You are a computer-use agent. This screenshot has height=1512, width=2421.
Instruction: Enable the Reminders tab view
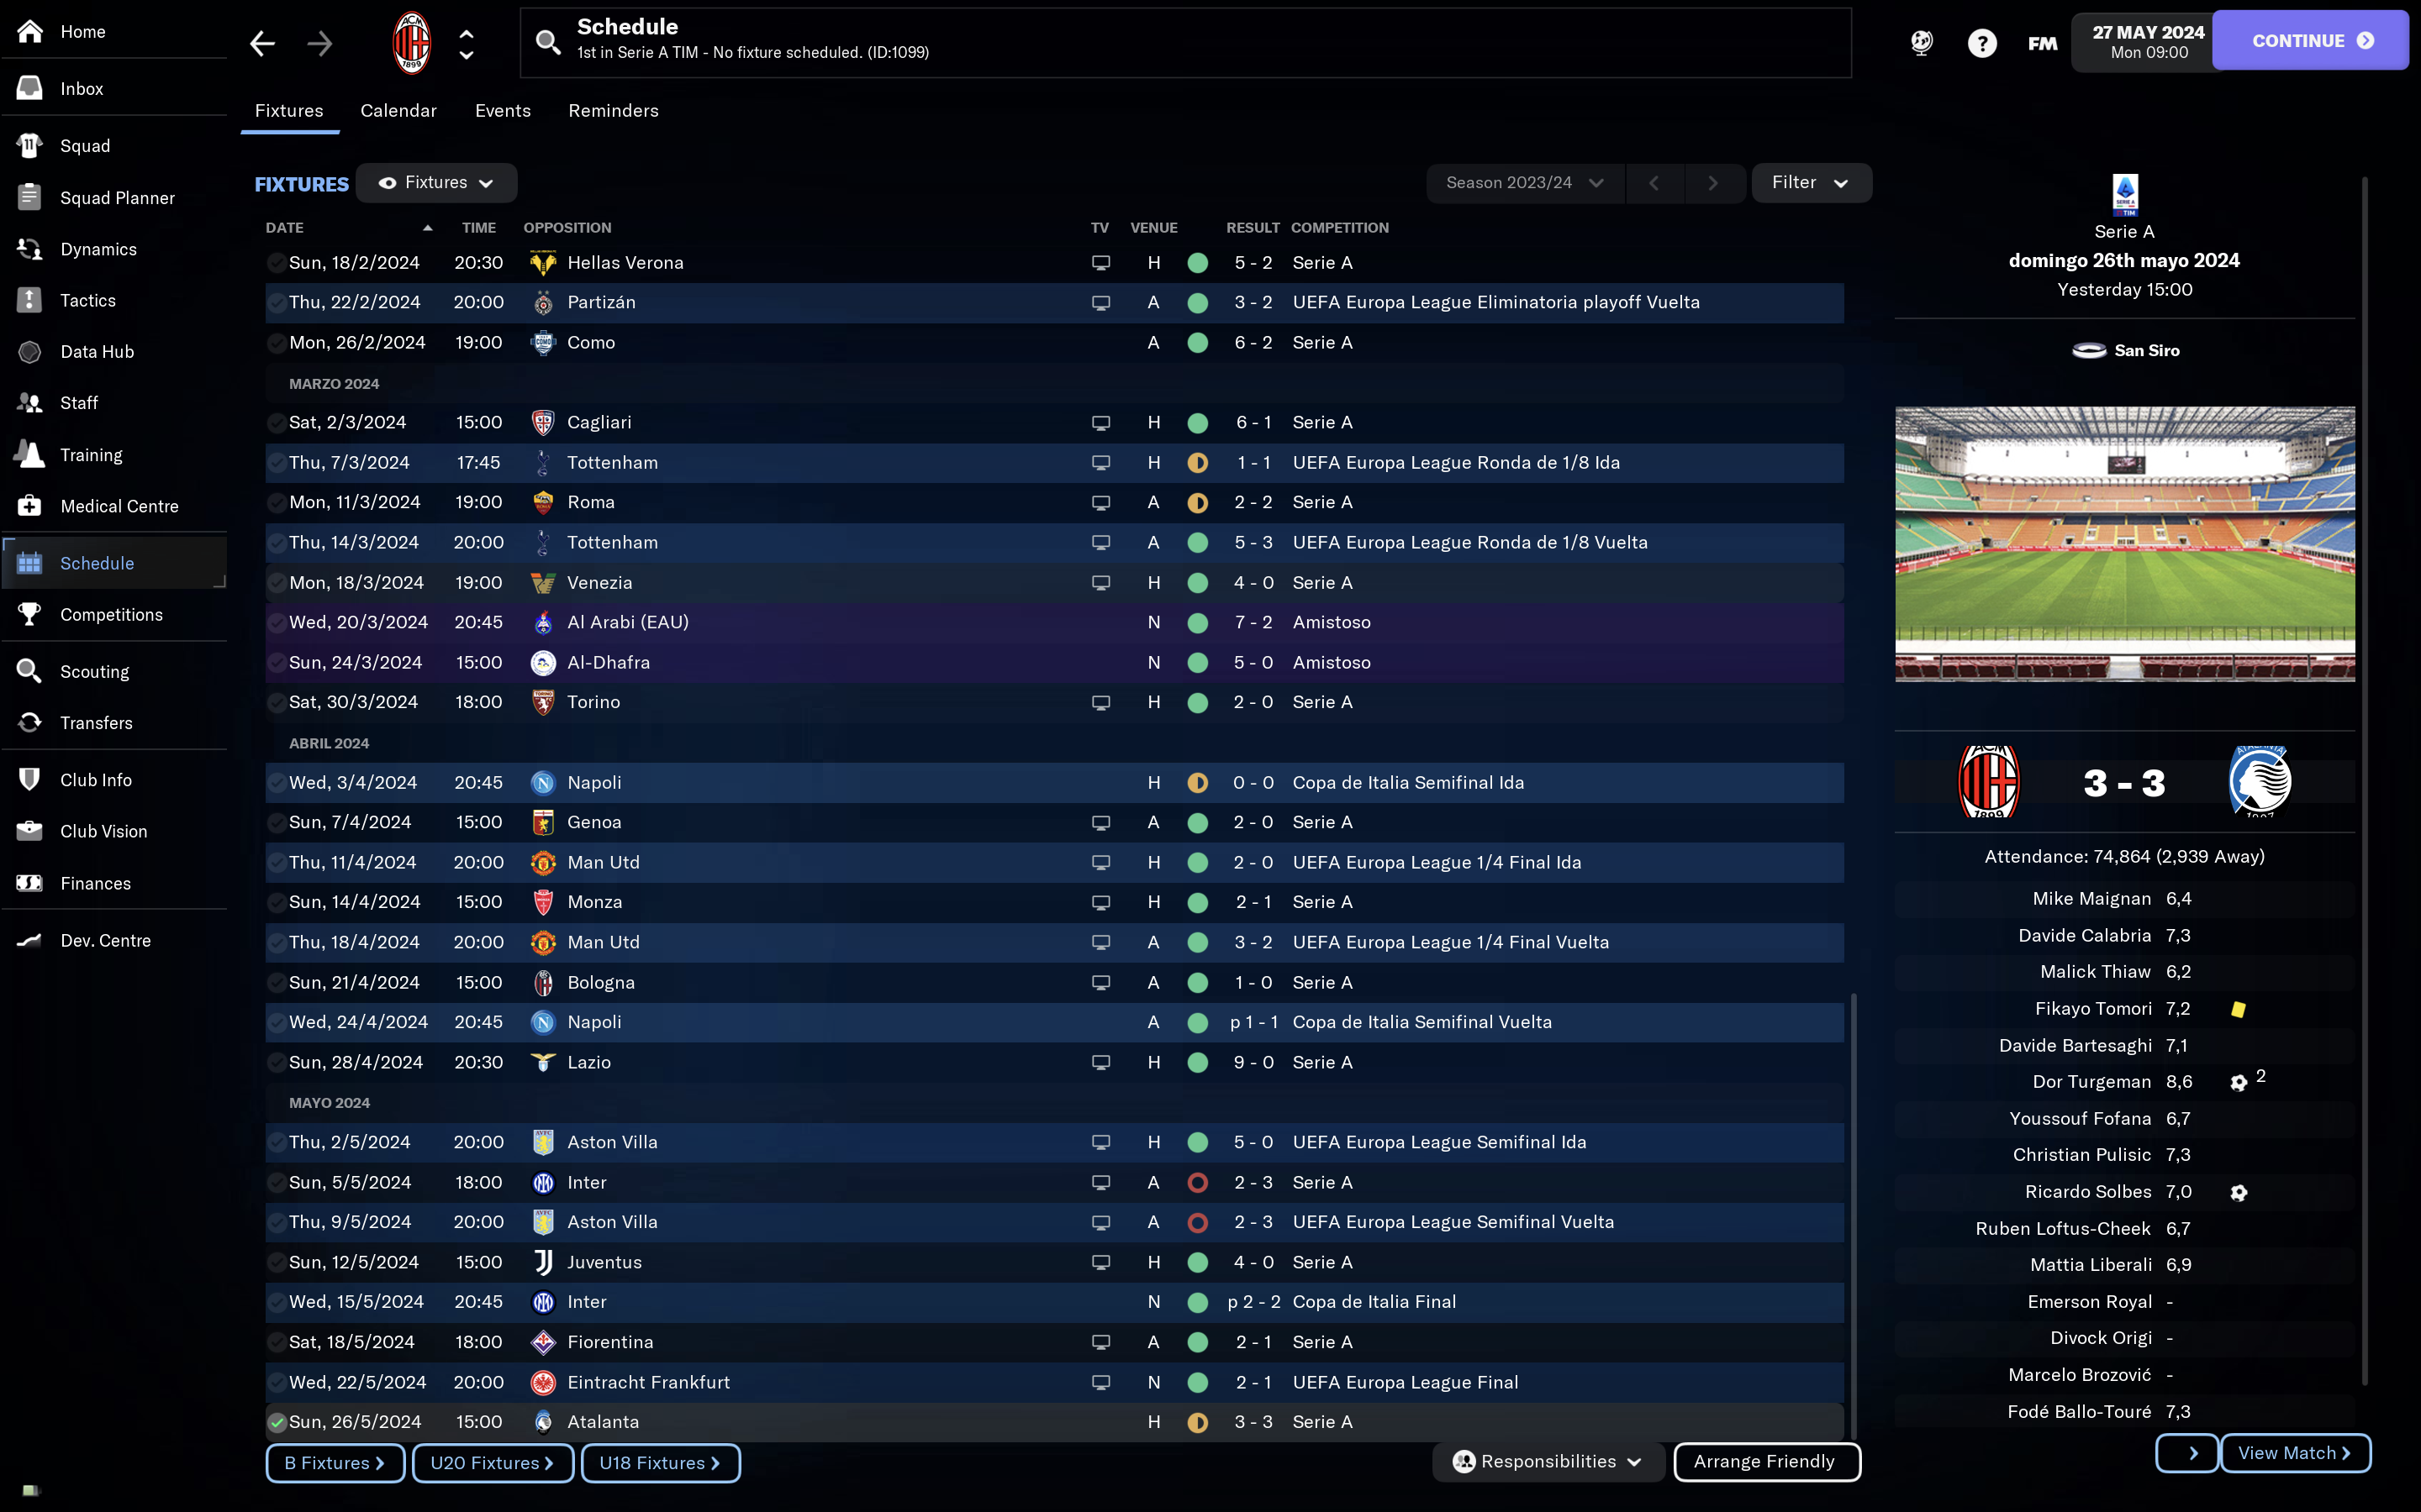[x=614, y=110]
